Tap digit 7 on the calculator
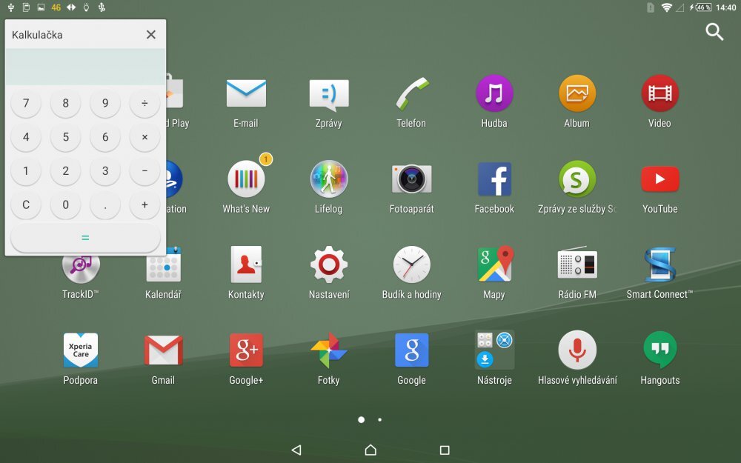 [26, 103]
